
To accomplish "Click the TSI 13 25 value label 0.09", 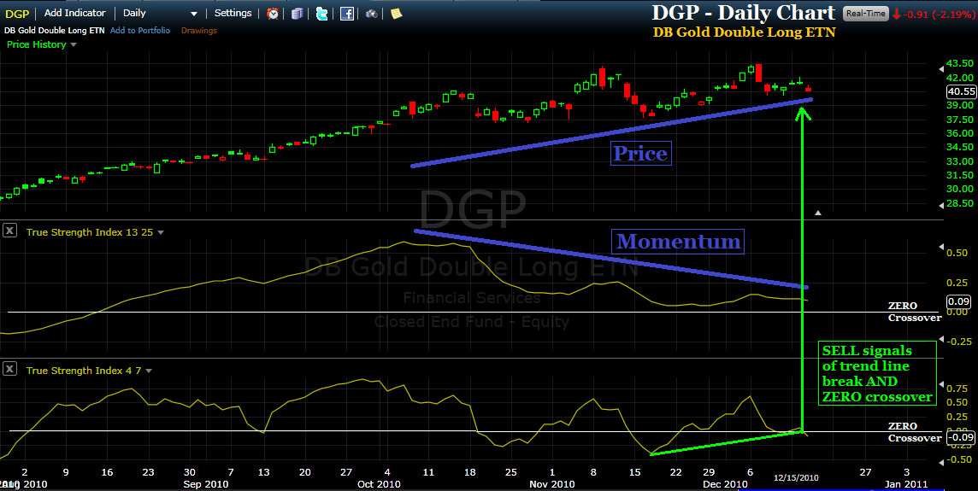I will (958, 301).
